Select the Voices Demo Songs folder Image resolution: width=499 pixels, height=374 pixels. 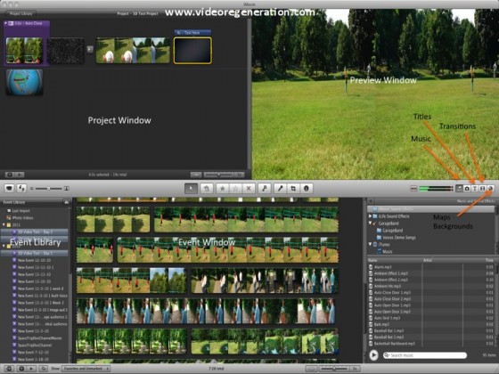pyautogui.click(x=396, y=237)
